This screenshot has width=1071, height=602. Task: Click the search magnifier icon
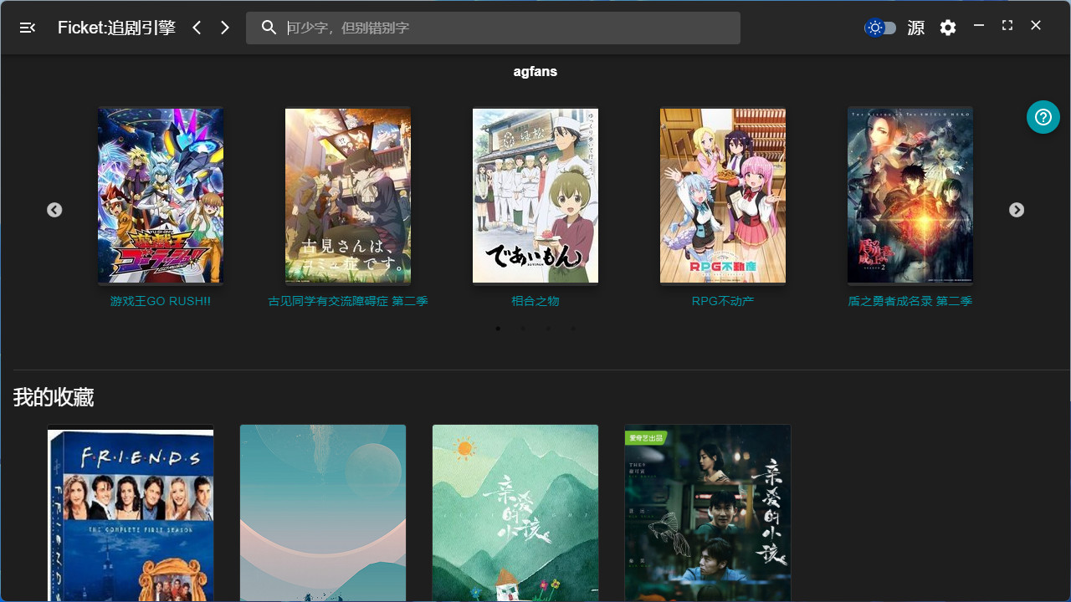tap(269, 27)
